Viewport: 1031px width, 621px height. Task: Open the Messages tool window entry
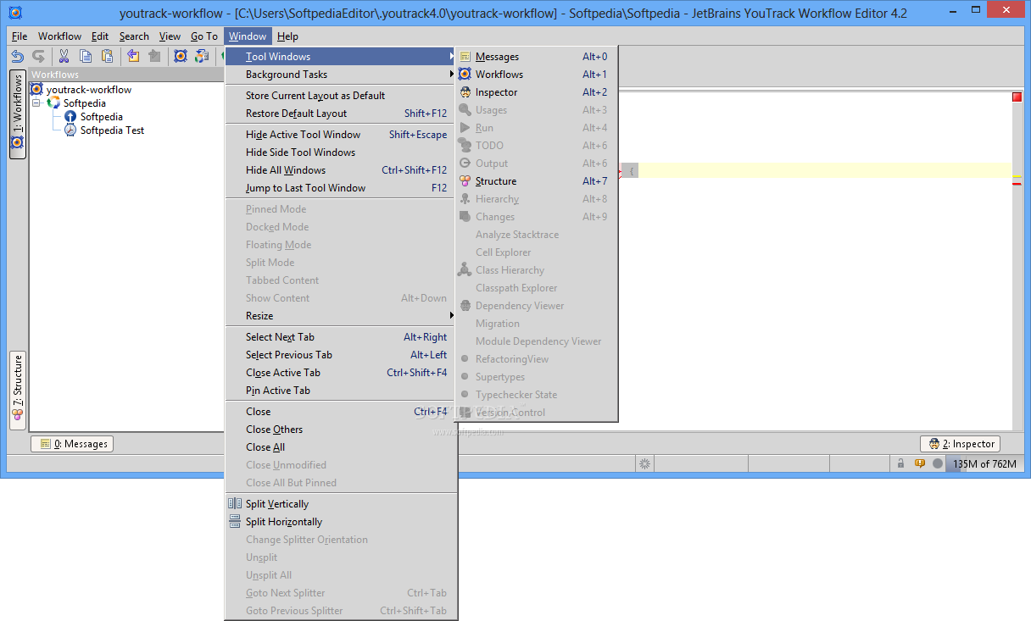coord(536,57)
